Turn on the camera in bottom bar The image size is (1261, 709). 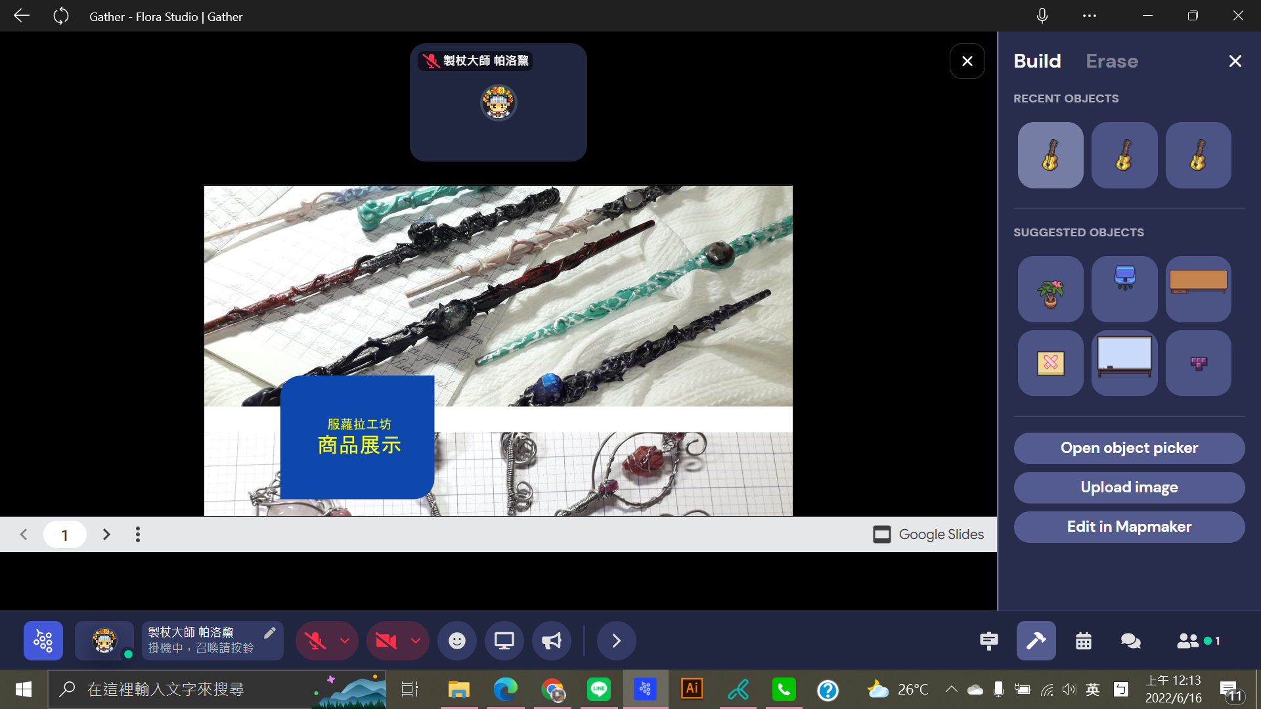tap(386, 641)
